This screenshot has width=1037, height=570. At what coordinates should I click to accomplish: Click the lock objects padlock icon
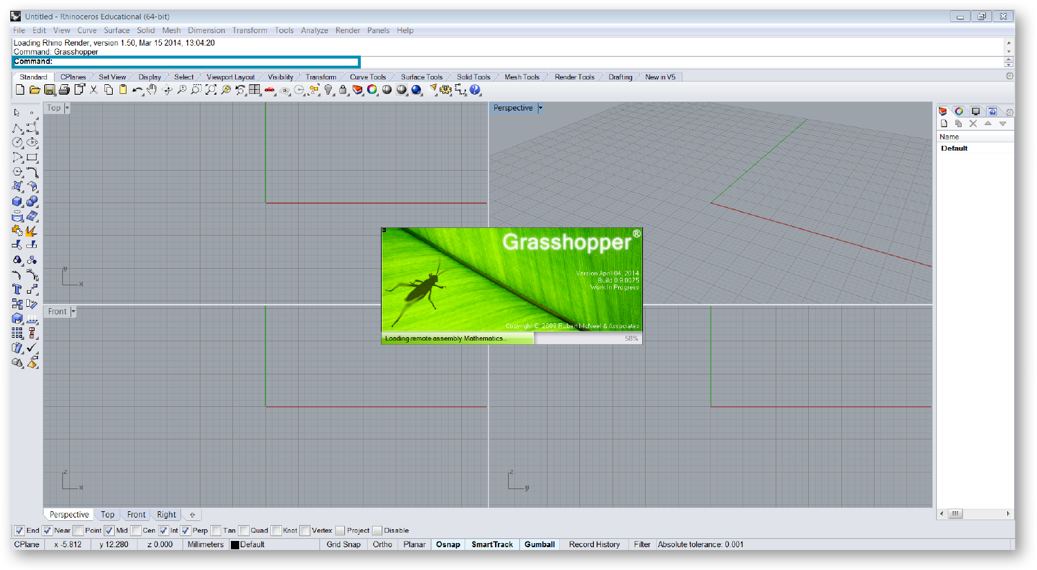click(343, 90)
